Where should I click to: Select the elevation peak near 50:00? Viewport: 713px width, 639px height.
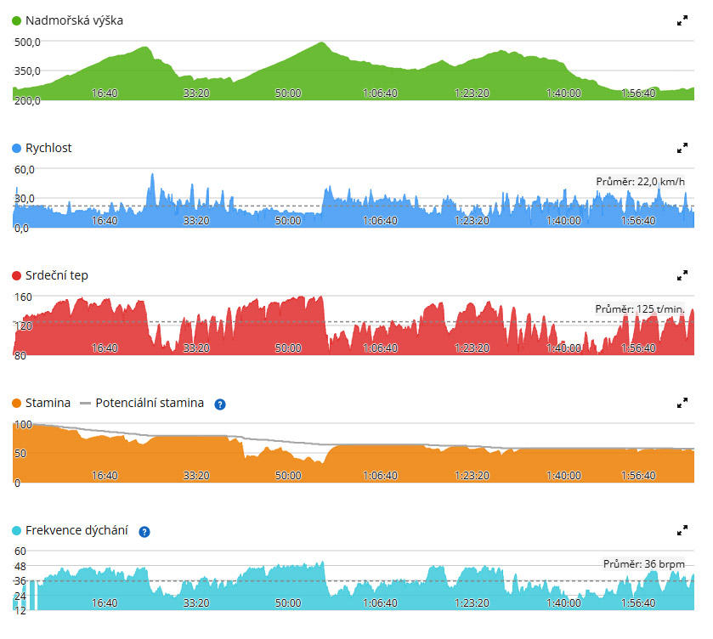pos(321,43)
